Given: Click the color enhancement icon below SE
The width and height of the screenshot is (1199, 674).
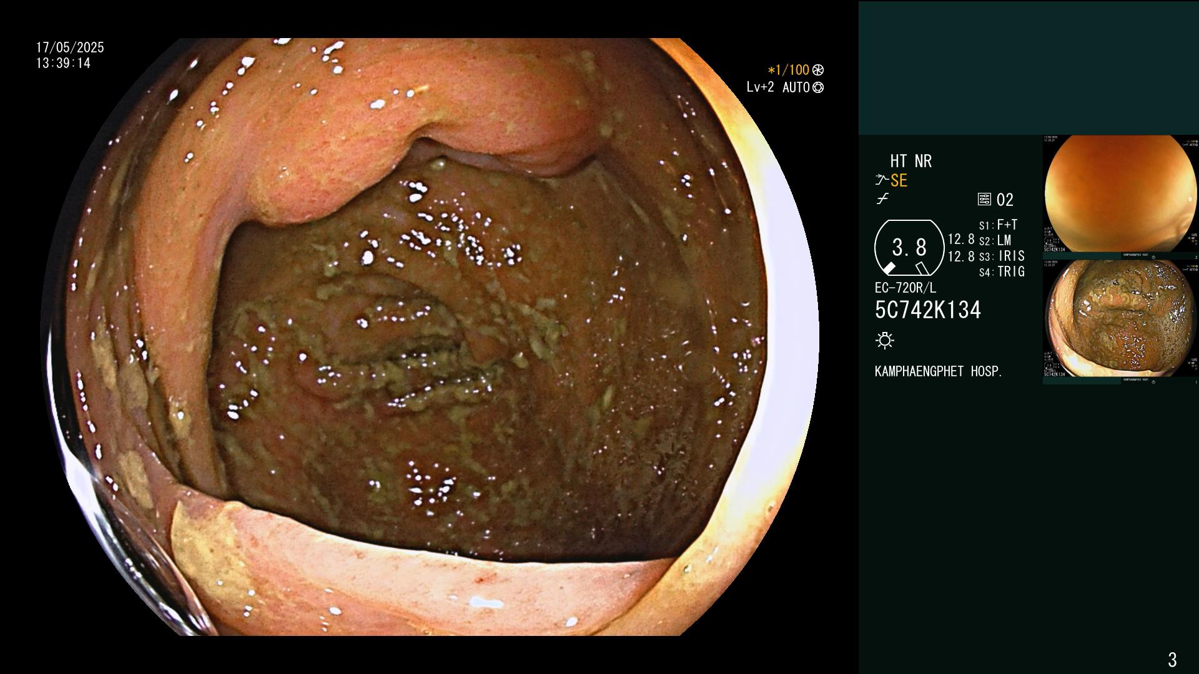Looking at the screenshot, I should (882, 199).
